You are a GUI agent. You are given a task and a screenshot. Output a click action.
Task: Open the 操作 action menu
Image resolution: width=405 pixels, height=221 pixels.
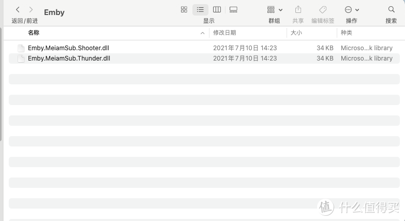(352, 10)
